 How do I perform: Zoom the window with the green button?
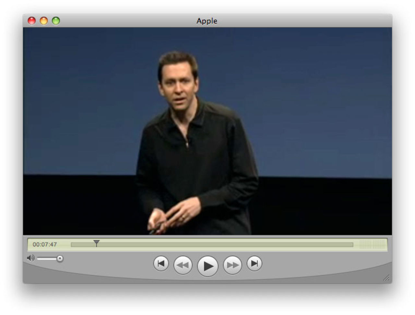pyautogui.click(x=56, y=21)
